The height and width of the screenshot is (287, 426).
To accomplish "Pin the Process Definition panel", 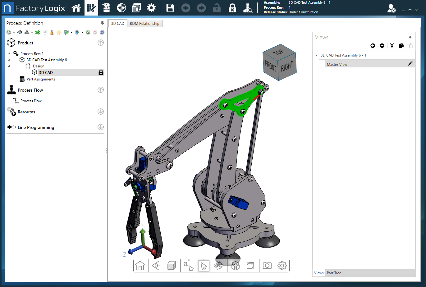I will 102,23.
